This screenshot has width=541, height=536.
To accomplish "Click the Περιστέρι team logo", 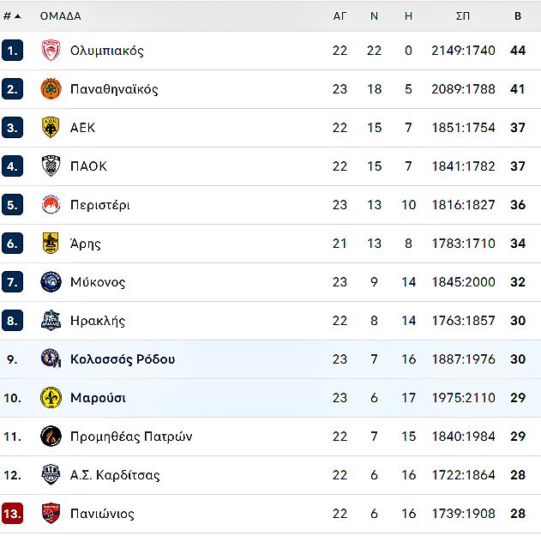I will pos(51,205).
